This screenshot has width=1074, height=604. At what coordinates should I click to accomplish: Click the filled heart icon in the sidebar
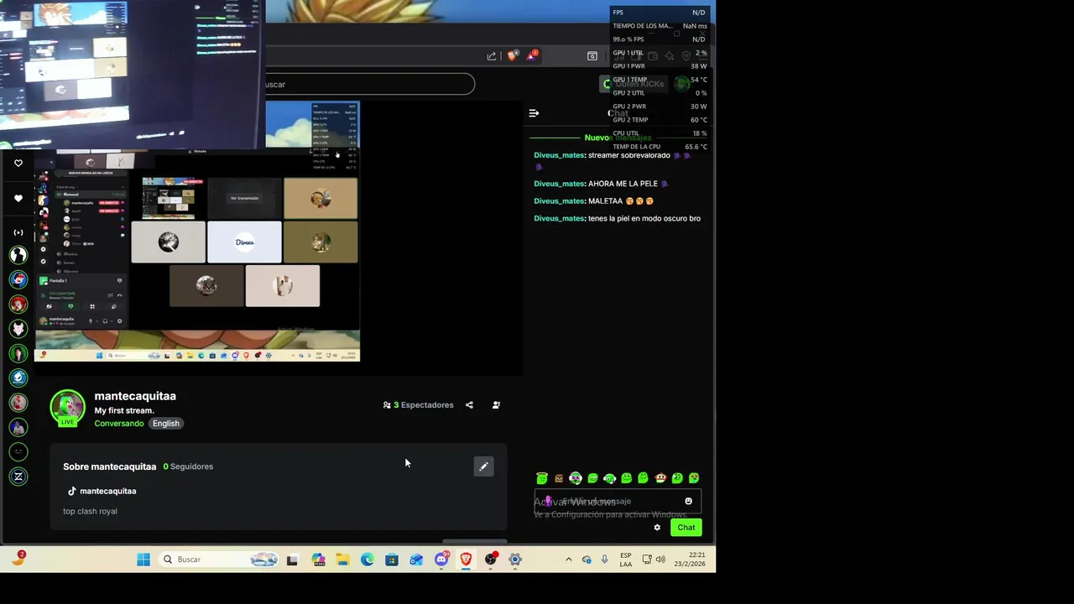tap(18, 199)
